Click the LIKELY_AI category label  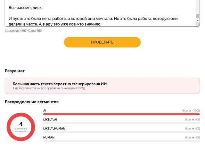[x=50, y=120]
